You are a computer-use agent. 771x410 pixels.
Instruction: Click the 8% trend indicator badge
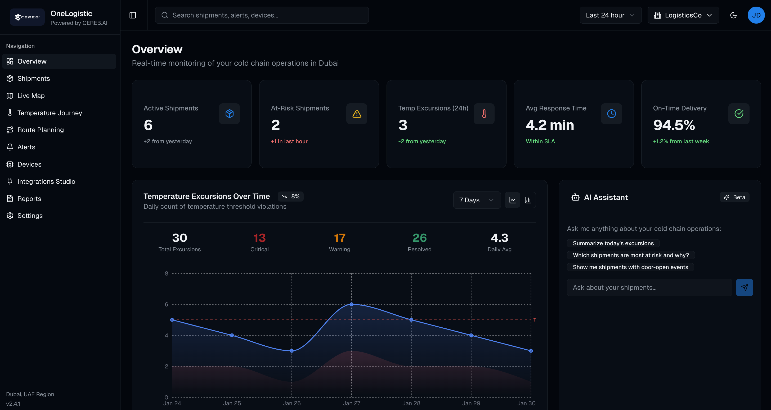tap(291, 196)
